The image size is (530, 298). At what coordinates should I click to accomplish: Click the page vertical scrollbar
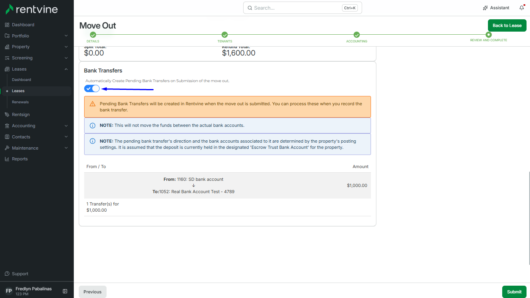pos(529,218)
